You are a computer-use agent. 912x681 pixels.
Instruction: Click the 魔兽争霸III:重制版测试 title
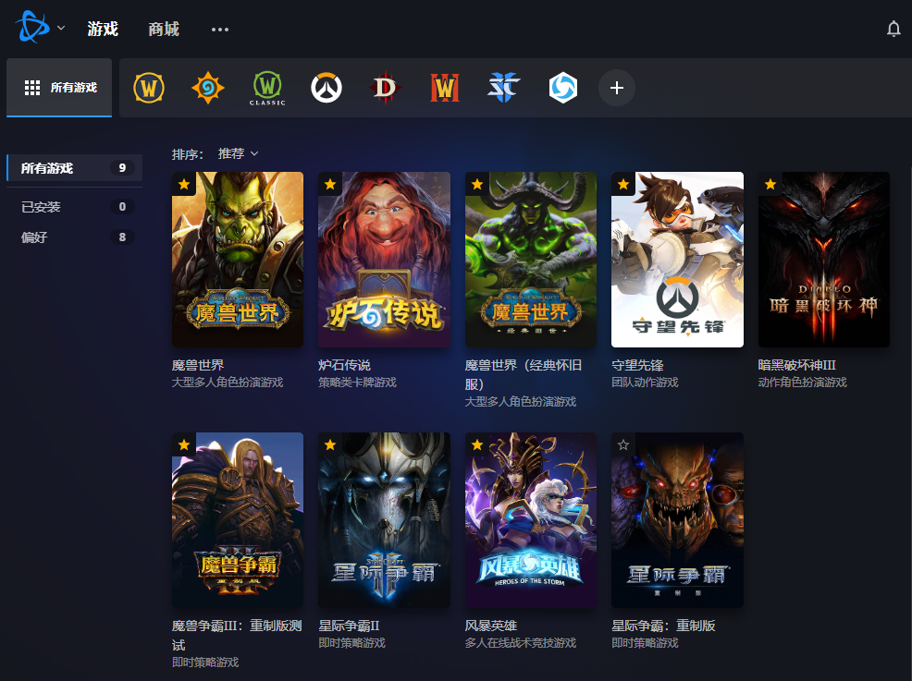[x=238, y=635]
